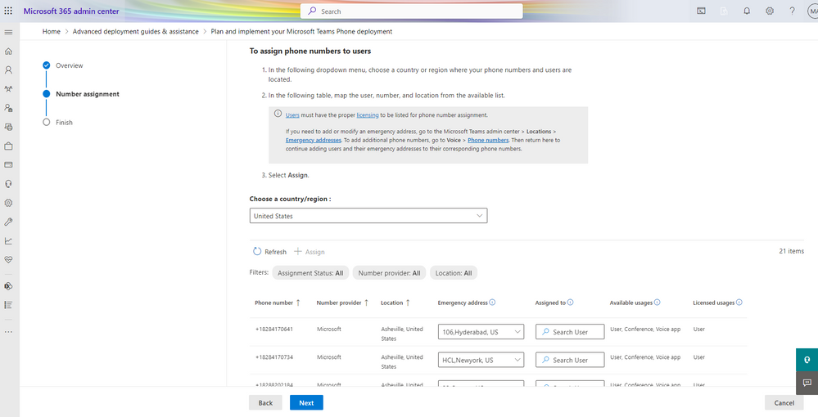Open the Settings gear in the sidebar

tap(8, 203)
